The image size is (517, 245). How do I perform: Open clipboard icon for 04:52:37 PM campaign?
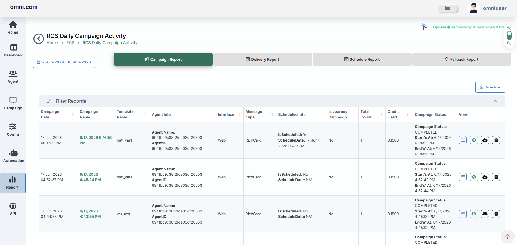[x=496, y=177]
